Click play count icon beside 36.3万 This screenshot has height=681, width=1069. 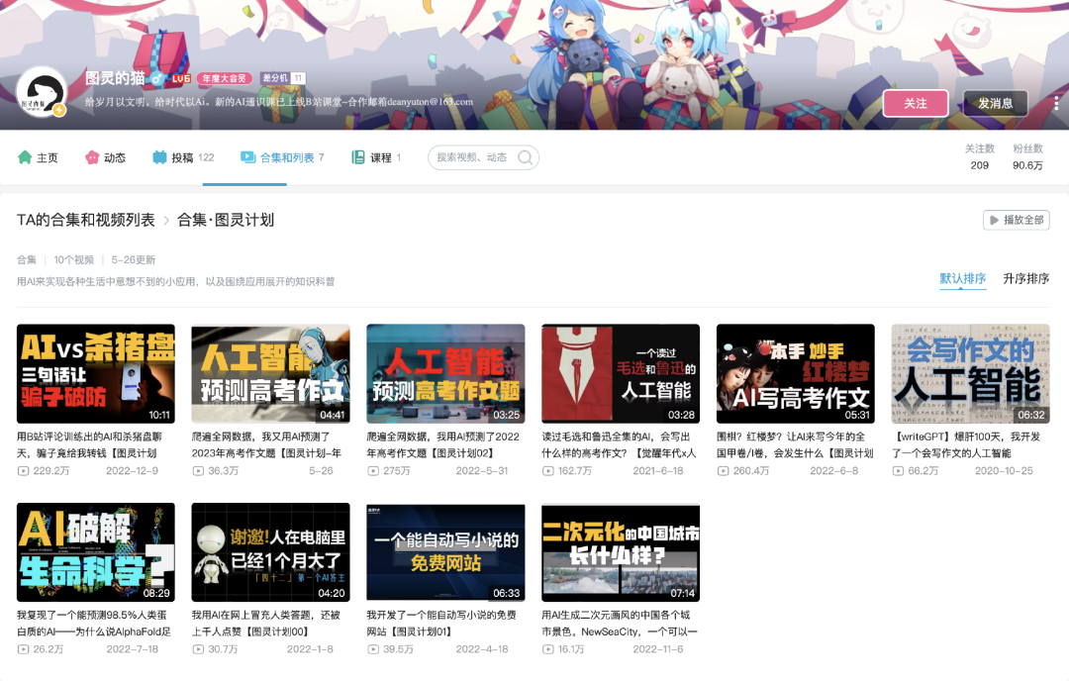(198, 471)
